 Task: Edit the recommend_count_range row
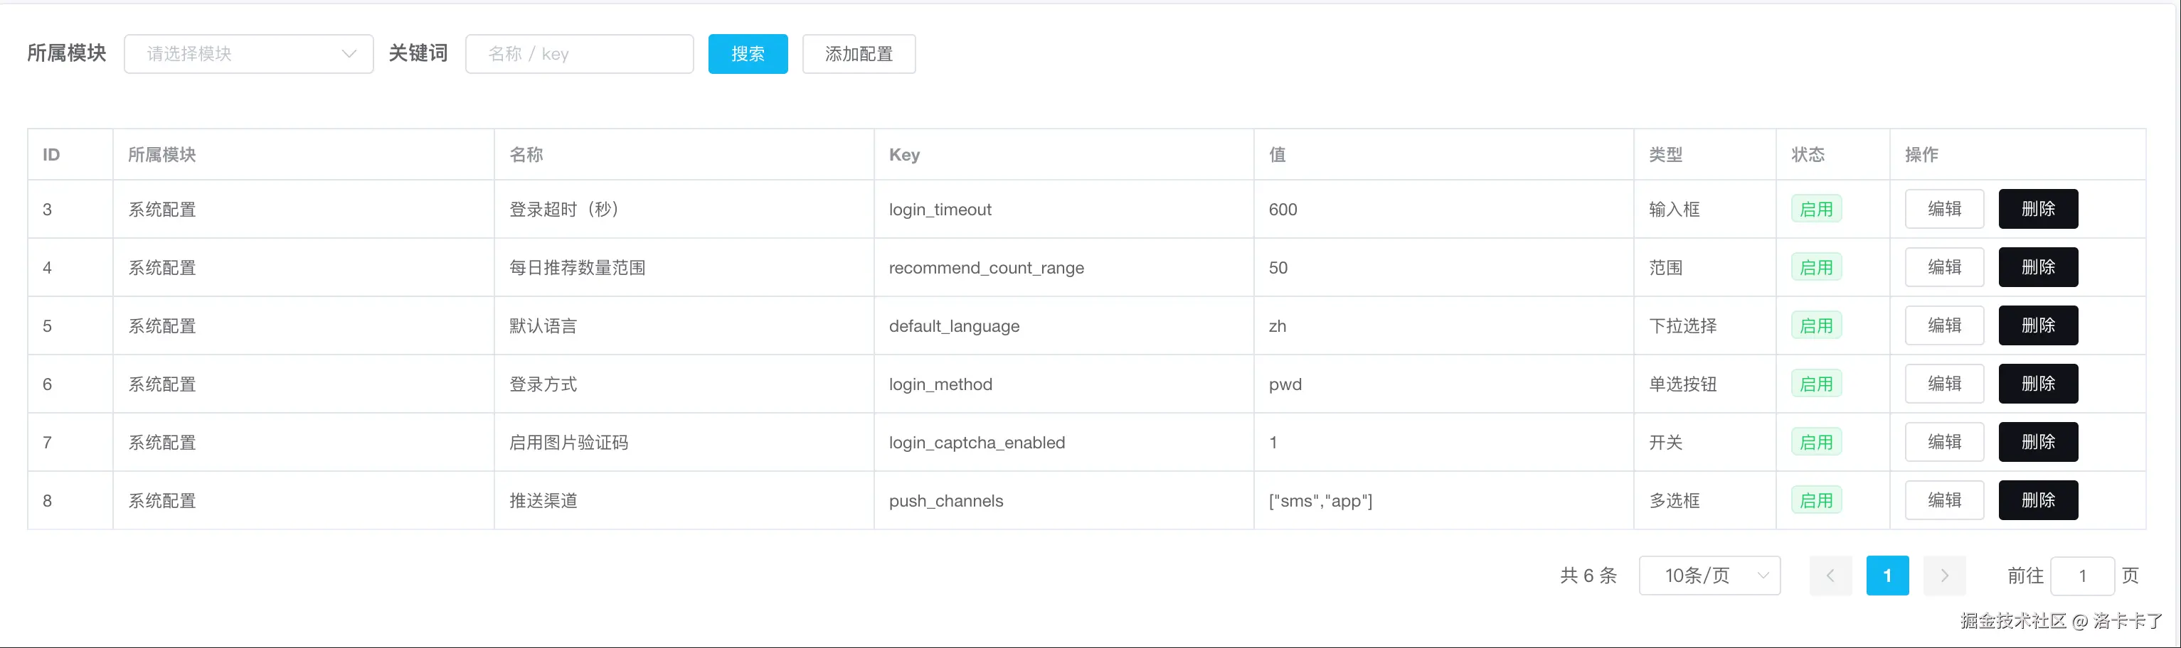pyautogui.click(x=1944, y=267)
